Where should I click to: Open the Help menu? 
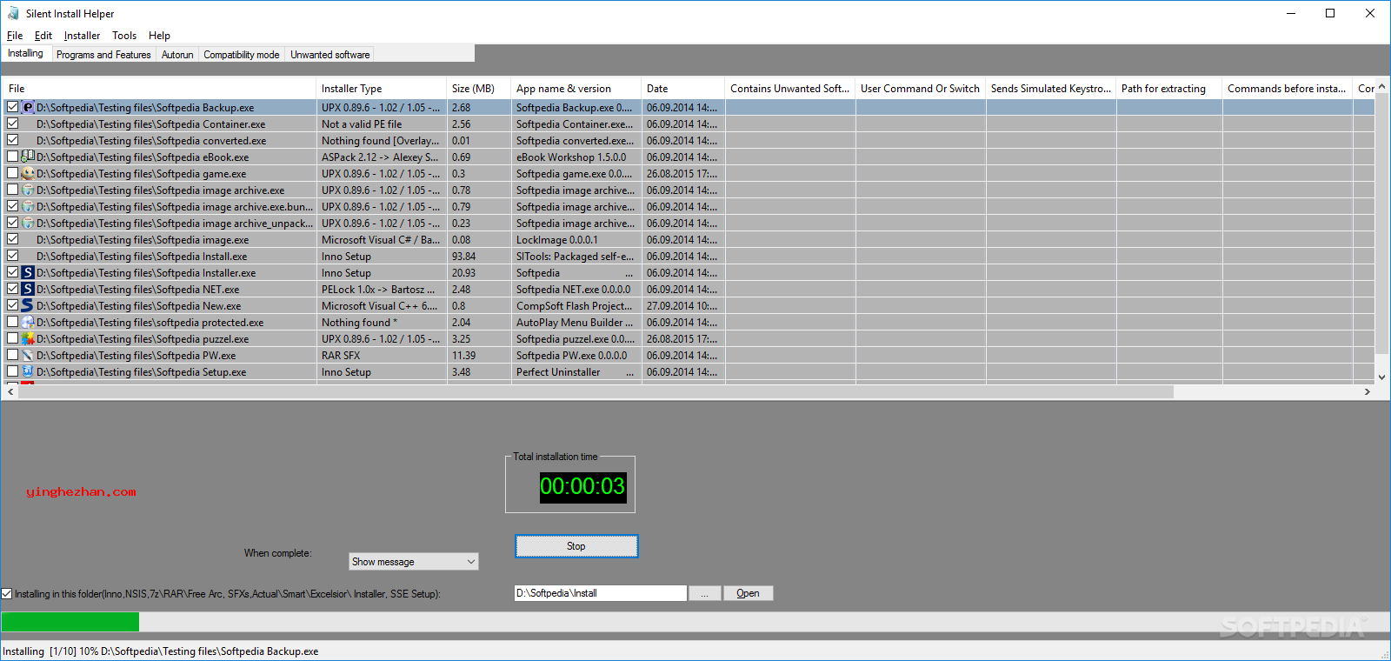click(x=159, y=36)
